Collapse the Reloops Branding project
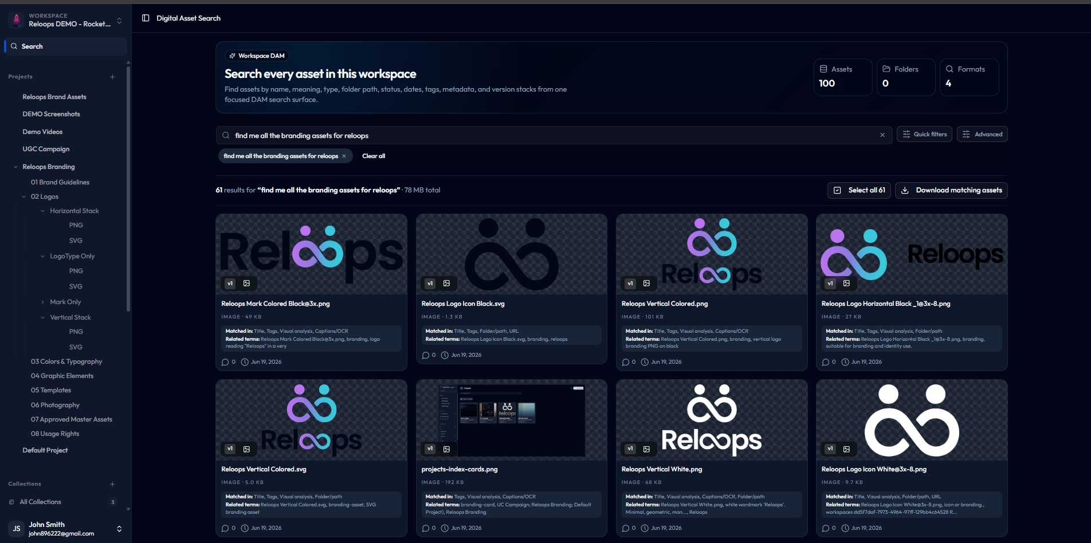 [15, 167]
